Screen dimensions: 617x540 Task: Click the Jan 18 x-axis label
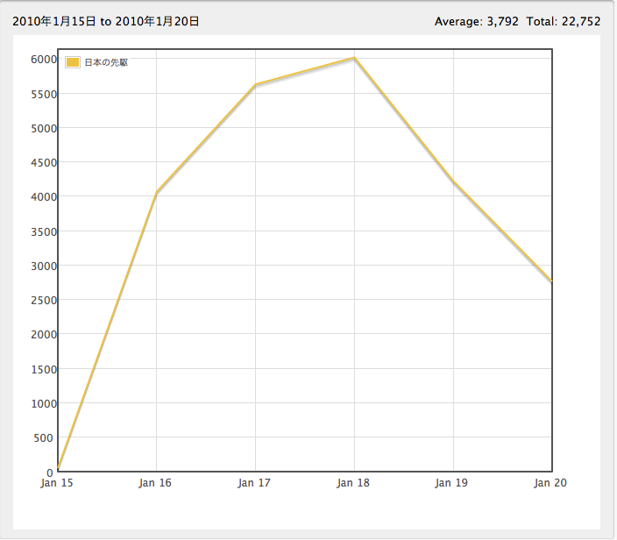(354, 483)
